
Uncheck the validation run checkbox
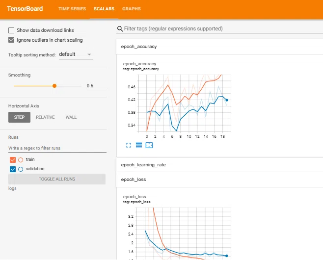pyautogui.click(x=13, y=169)
